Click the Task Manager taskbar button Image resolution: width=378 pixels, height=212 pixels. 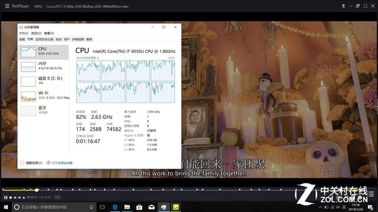point(164,207)
